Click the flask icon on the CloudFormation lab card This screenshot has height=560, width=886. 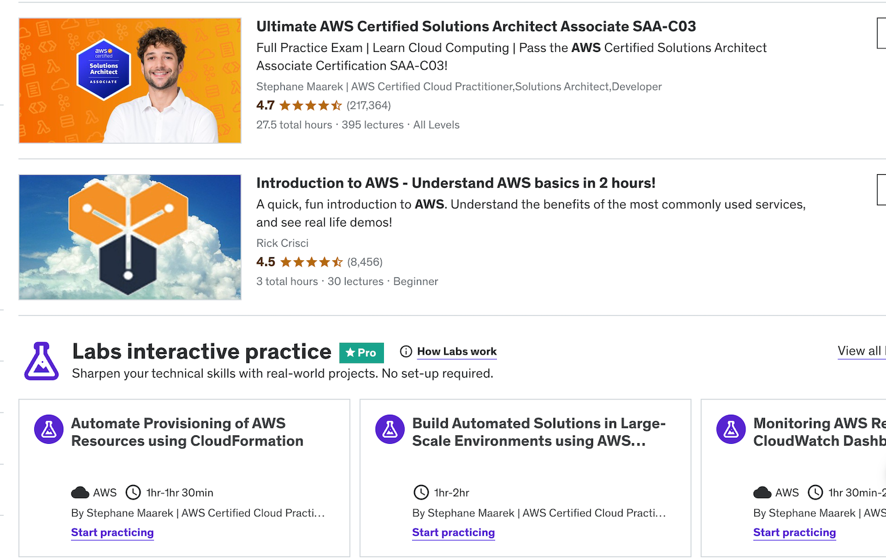tap(48, 429)
